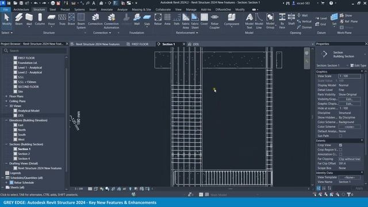Collapse the Elevations (Building Elevation) node
Image resolution: width=368 pixels, height=207 pixels.
pos(6,120)
